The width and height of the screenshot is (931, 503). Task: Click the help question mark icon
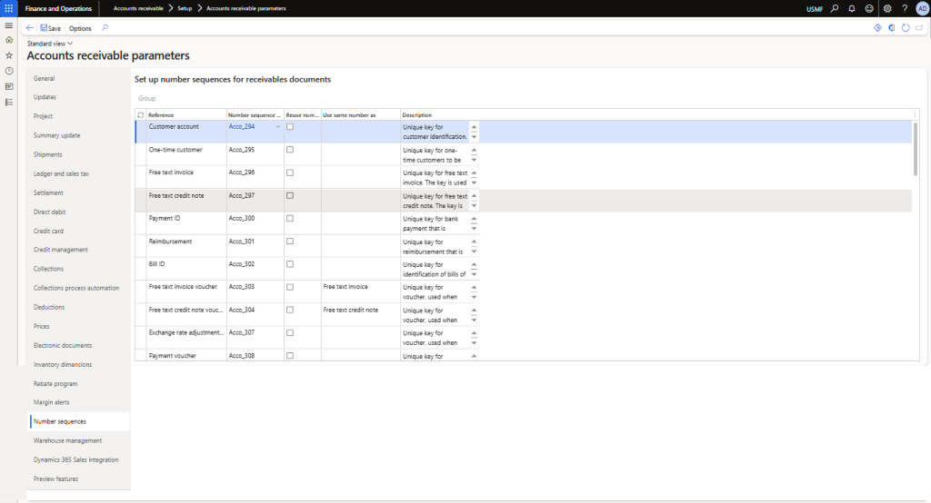[x=905, y=8]
